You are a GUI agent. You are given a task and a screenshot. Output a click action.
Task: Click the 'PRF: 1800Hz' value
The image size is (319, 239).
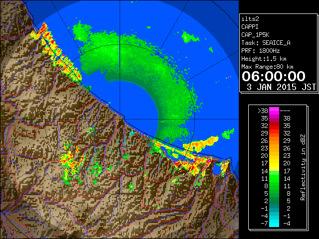point(260,51)
